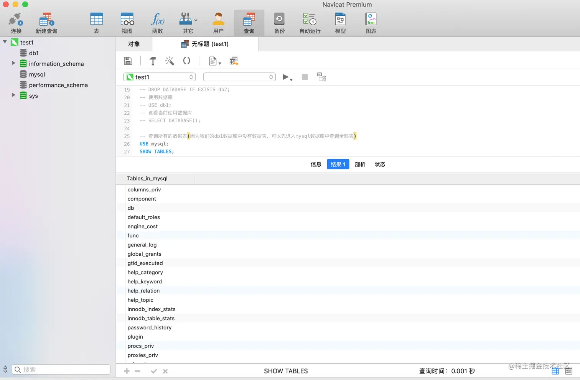Click the code snippet parentheses icon
This screenshot has width=580, height=380.
tap(187, 61)
